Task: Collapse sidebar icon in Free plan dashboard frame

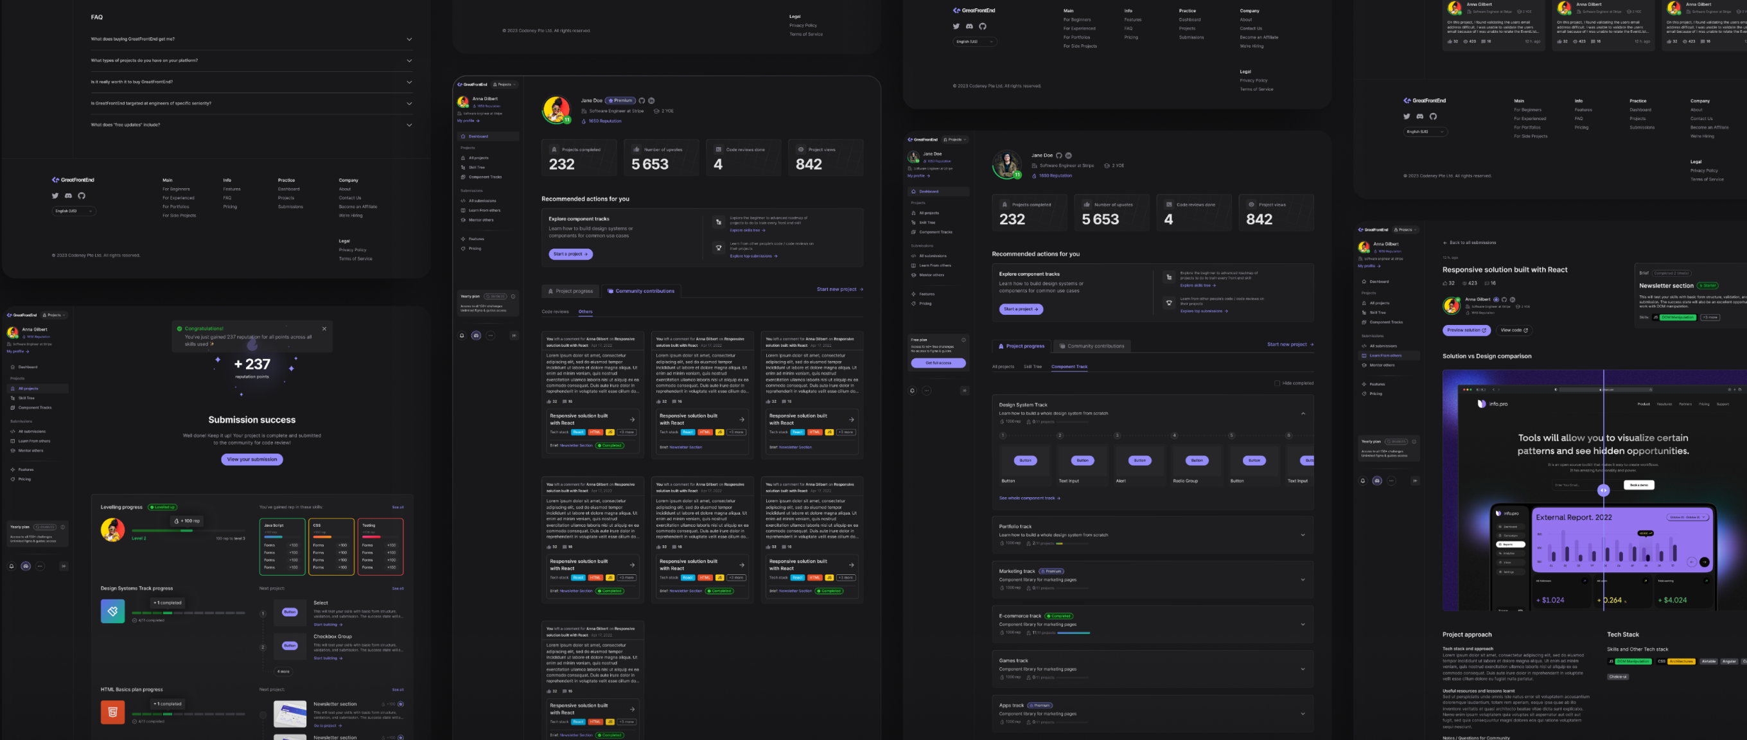Action: [x=964, y=390]
